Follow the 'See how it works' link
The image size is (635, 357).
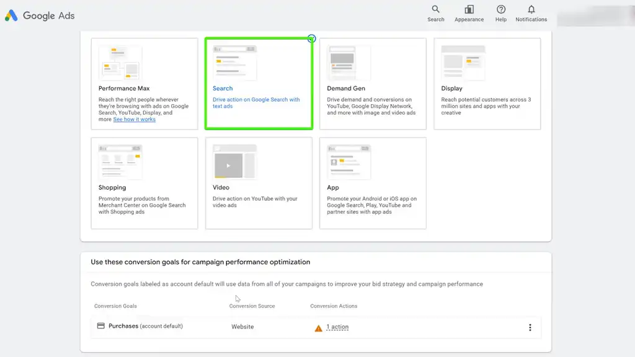tap(134, 120)
